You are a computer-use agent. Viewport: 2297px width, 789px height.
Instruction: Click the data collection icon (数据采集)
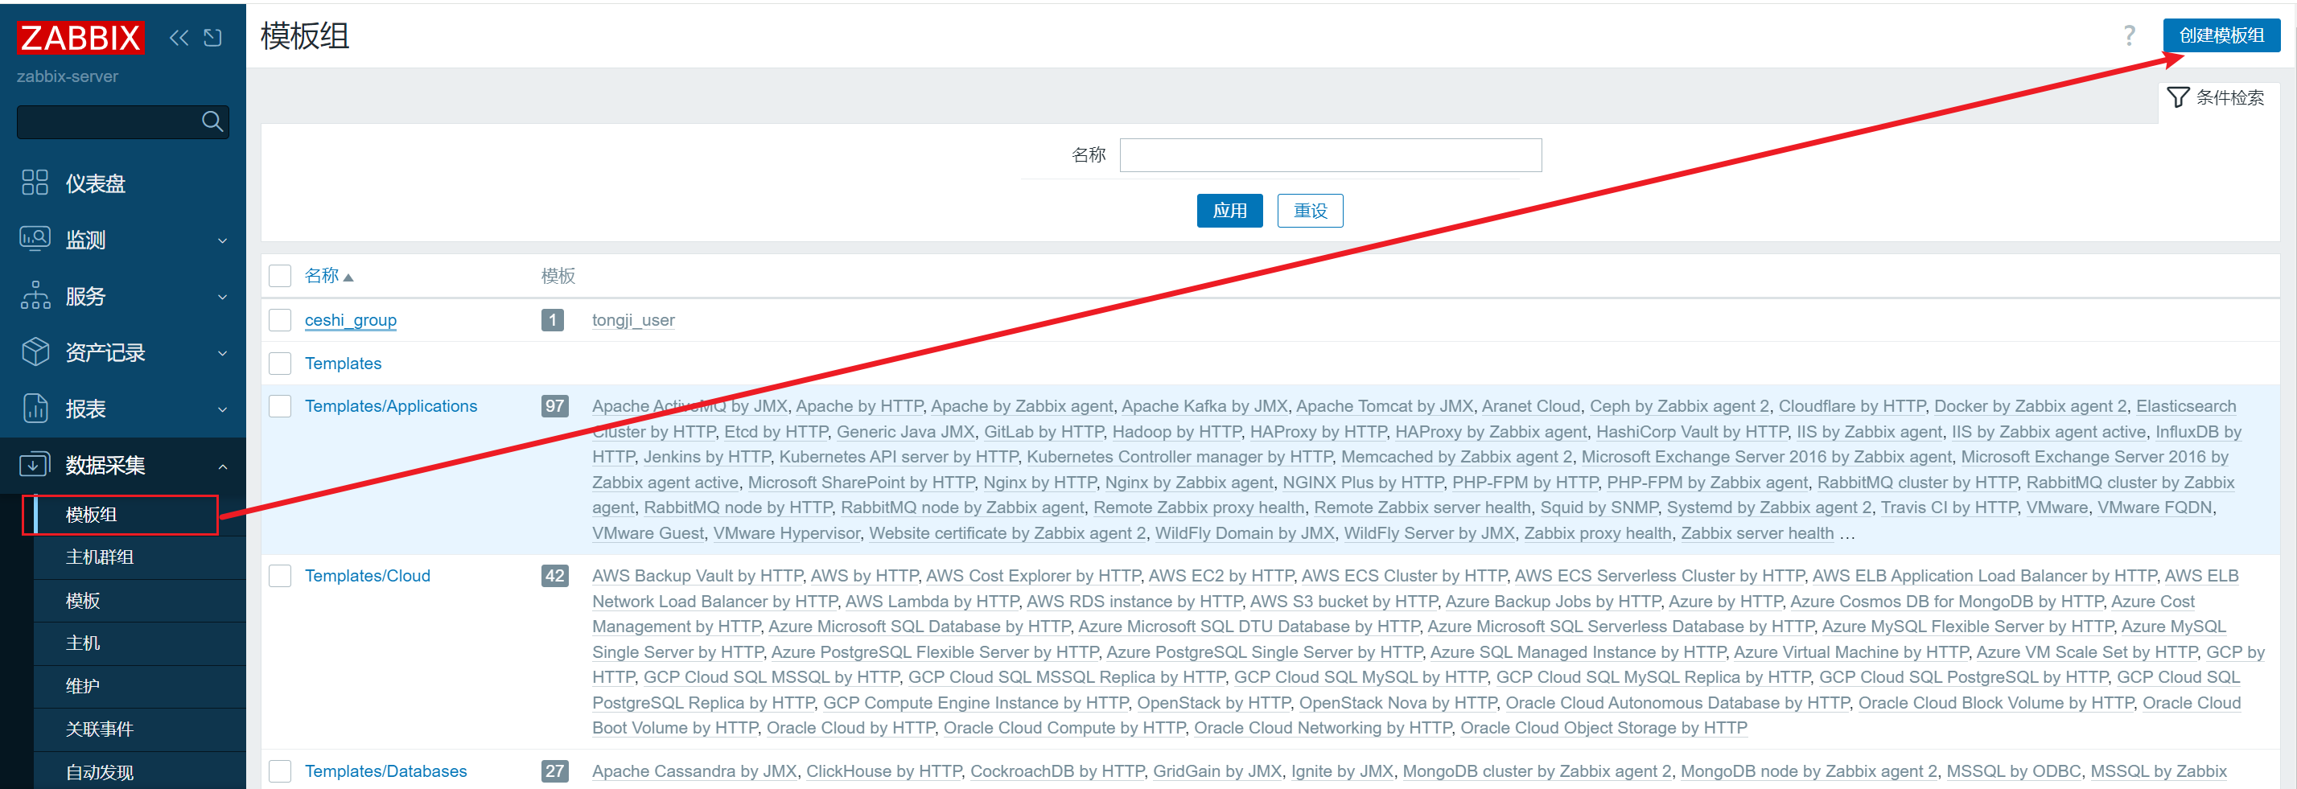tap(35, 465)
